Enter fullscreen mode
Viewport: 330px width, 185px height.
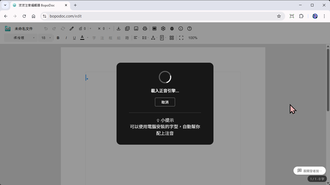181,38
